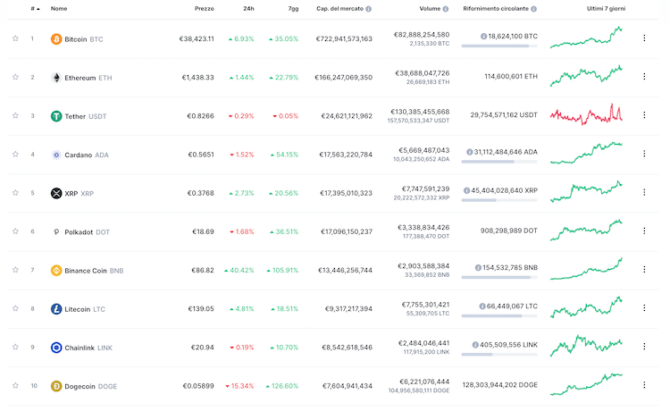The width and height of the screenshot is (670, 411).
Task: Open Cardano row options menu
Action: [x=644, y=154]
